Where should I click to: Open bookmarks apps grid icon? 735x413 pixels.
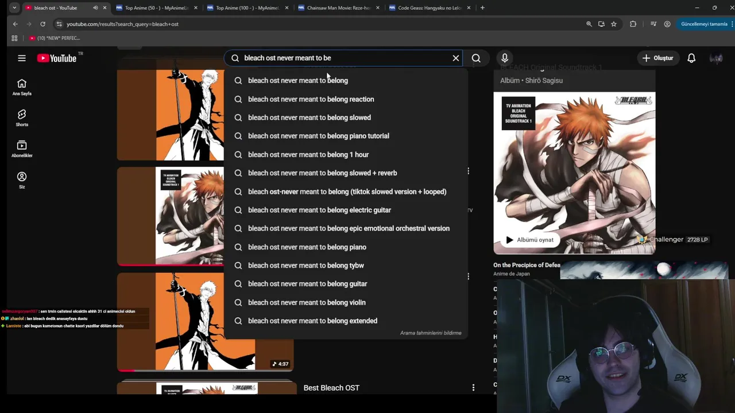click(x=14, y=38)
